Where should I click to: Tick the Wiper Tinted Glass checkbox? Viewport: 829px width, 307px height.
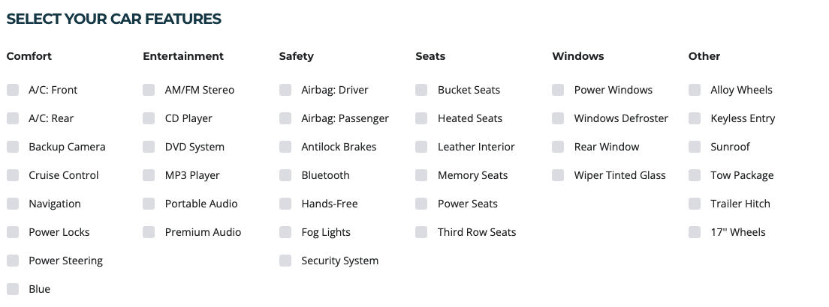pyautogui.click(x=558, y=175)
